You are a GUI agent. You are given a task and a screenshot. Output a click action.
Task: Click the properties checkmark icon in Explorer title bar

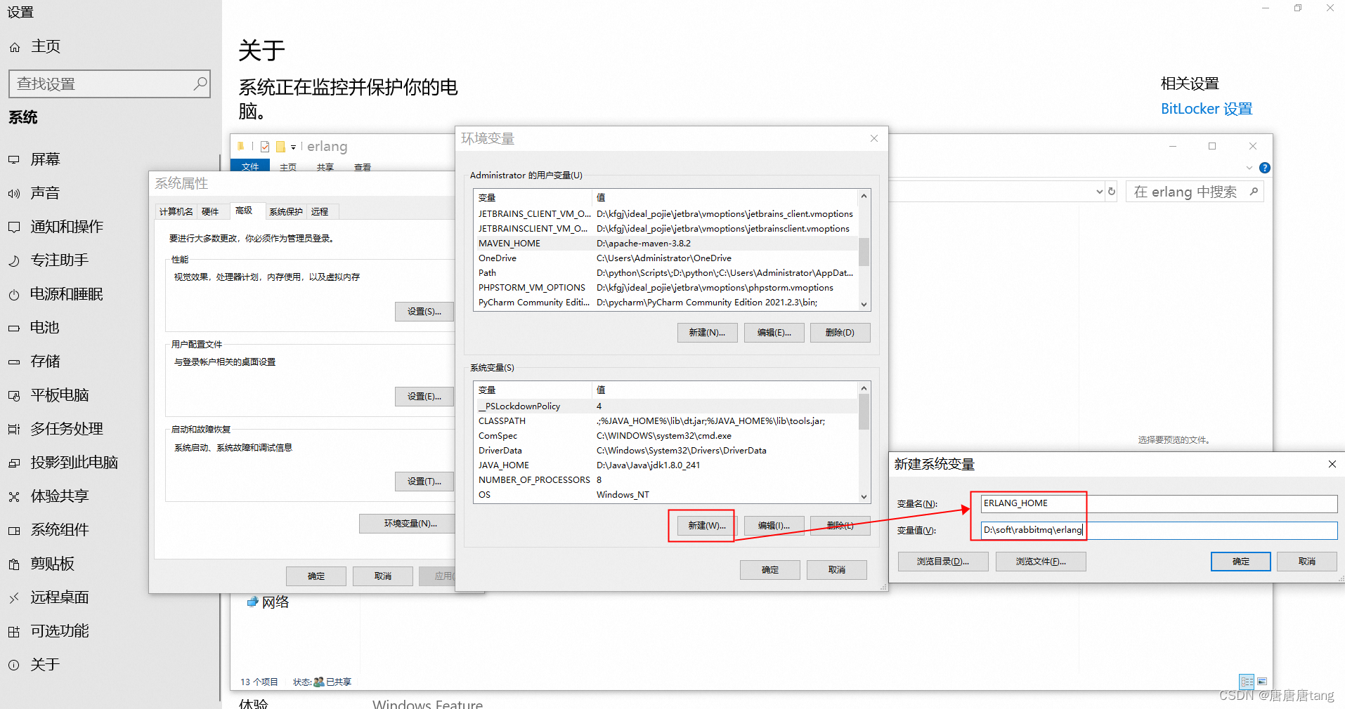click(265, 147)
